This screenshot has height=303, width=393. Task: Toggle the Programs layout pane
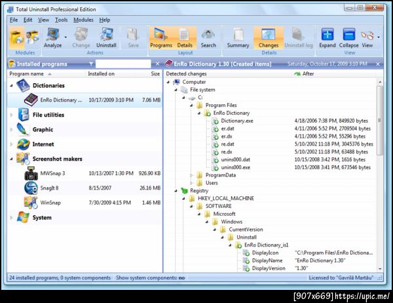pyautogui.click(x=161, y=37)
